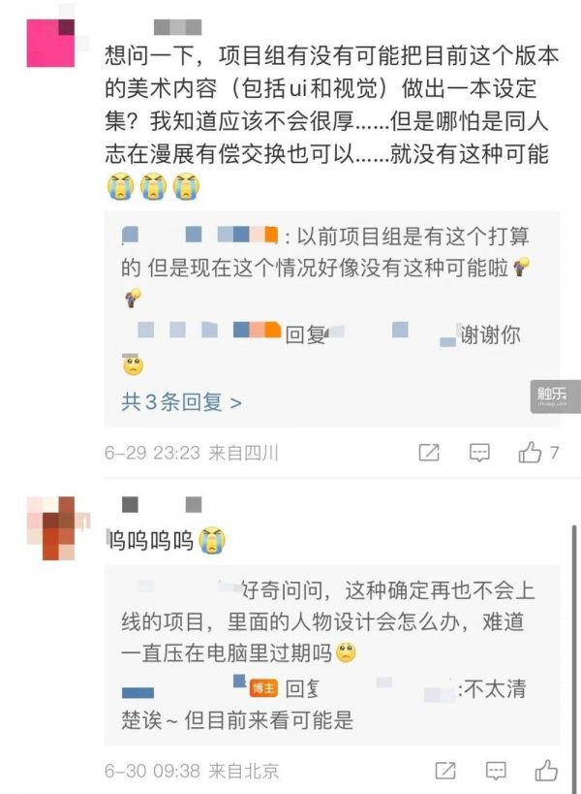Click the 触乐 watermark logo
This screenshot has height=794, width=581.
click(553, 396)
